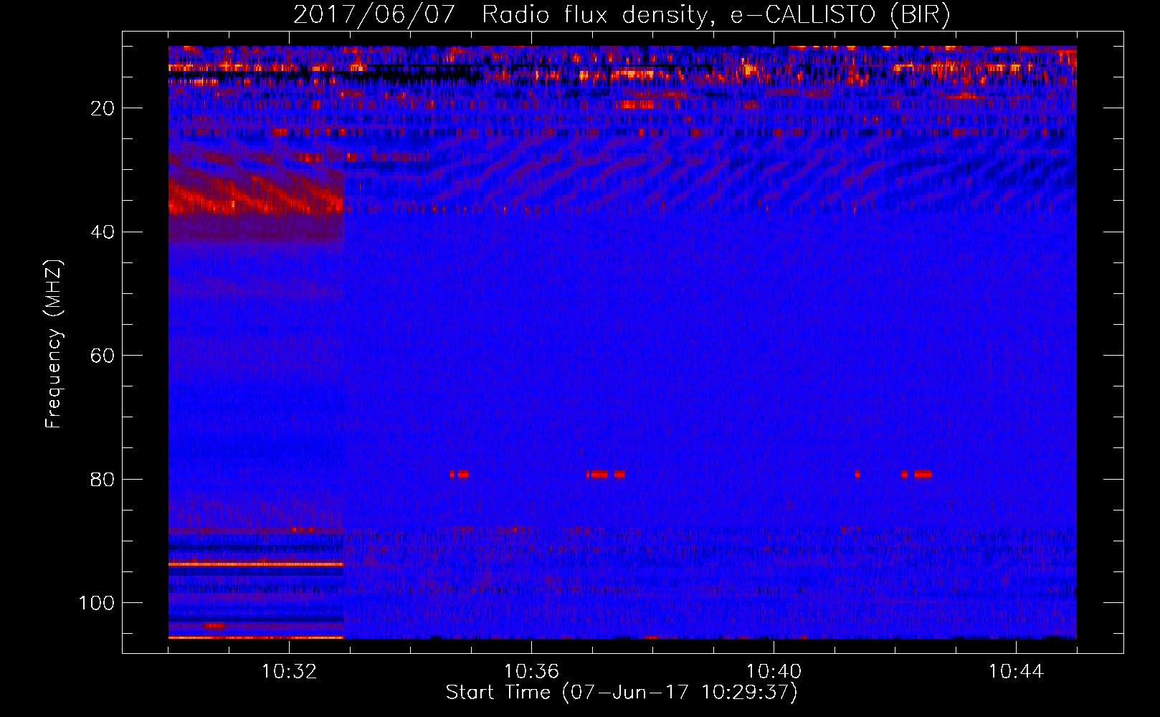Image resolution: width=1160 pixels, height=717 pixels.
Task: Click the red marker at 80 MHz near 10:42
Action: point(917,474)
